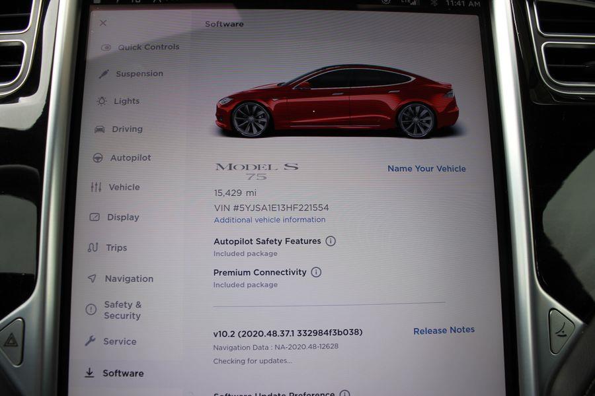Image resolution: width=595 pixels, height=396 pixels.
Task: Click the Trips route icon
Action: click(93, 247)
